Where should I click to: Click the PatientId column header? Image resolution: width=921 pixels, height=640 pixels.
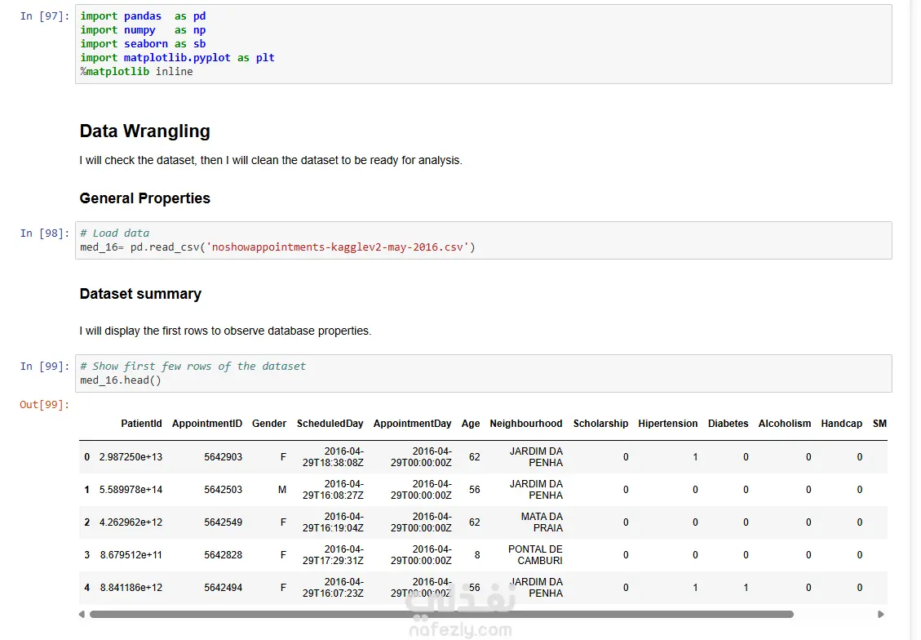tap(141, 424)
